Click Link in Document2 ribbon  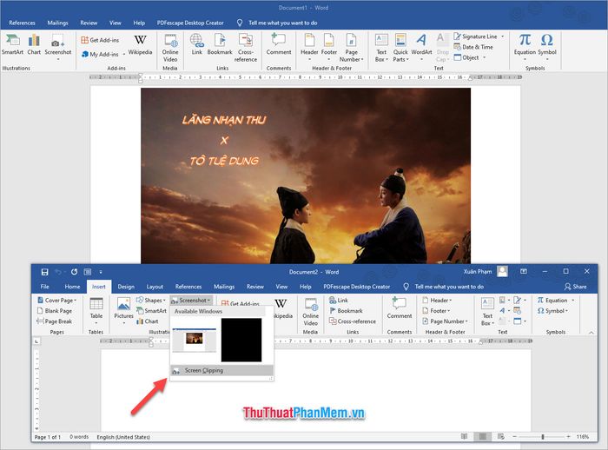click(x=339, y=301)
